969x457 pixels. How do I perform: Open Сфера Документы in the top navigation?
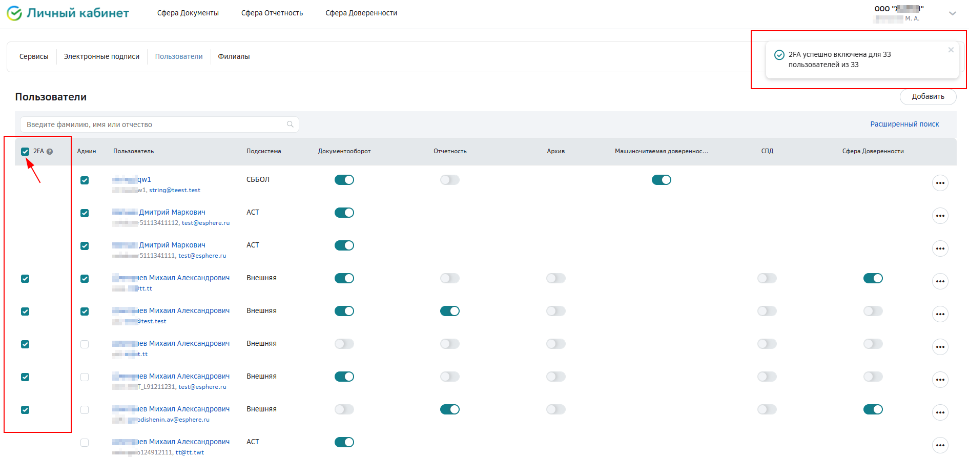point(188,13)
